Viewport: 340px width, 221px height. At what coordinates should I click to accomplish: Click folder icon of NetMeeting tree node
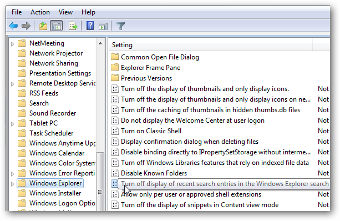[22, 43]
